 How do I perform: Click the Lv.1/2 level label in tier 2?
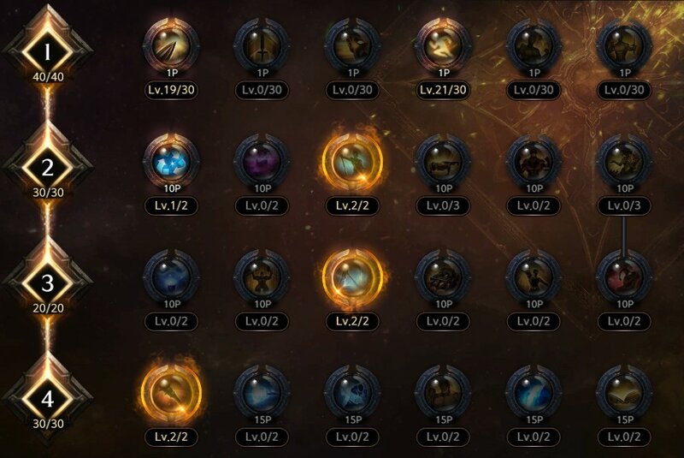172,205
